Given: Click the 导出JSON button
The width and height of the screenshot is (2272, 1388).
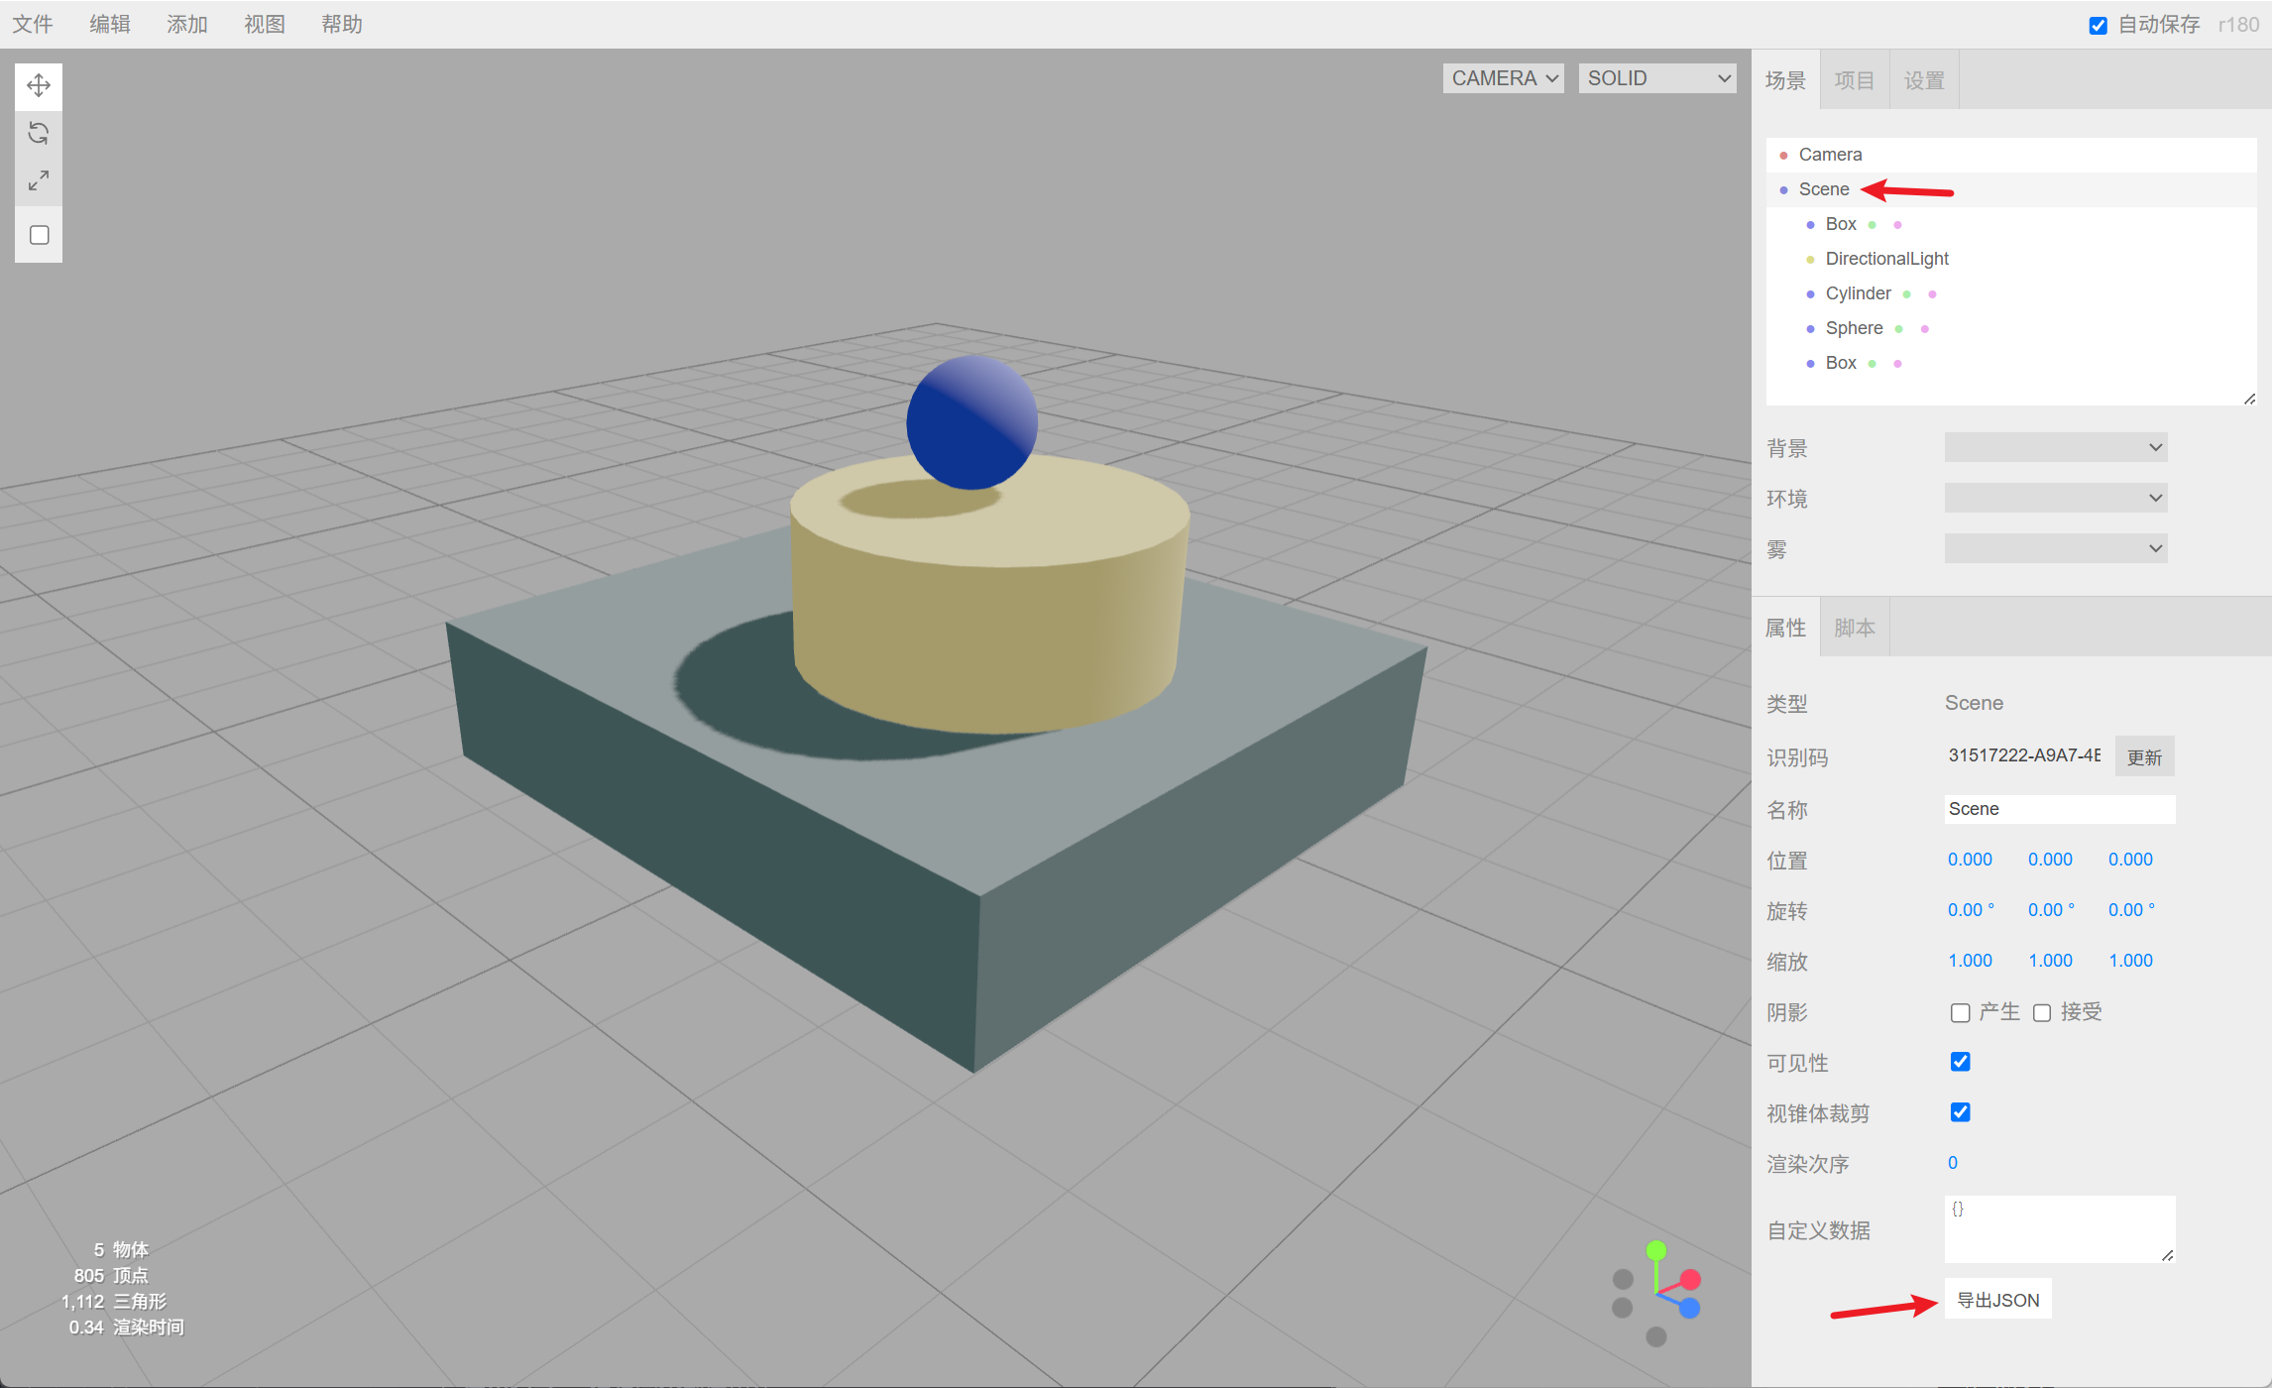Looking at the screenshot, I should coord(1997,1300).
